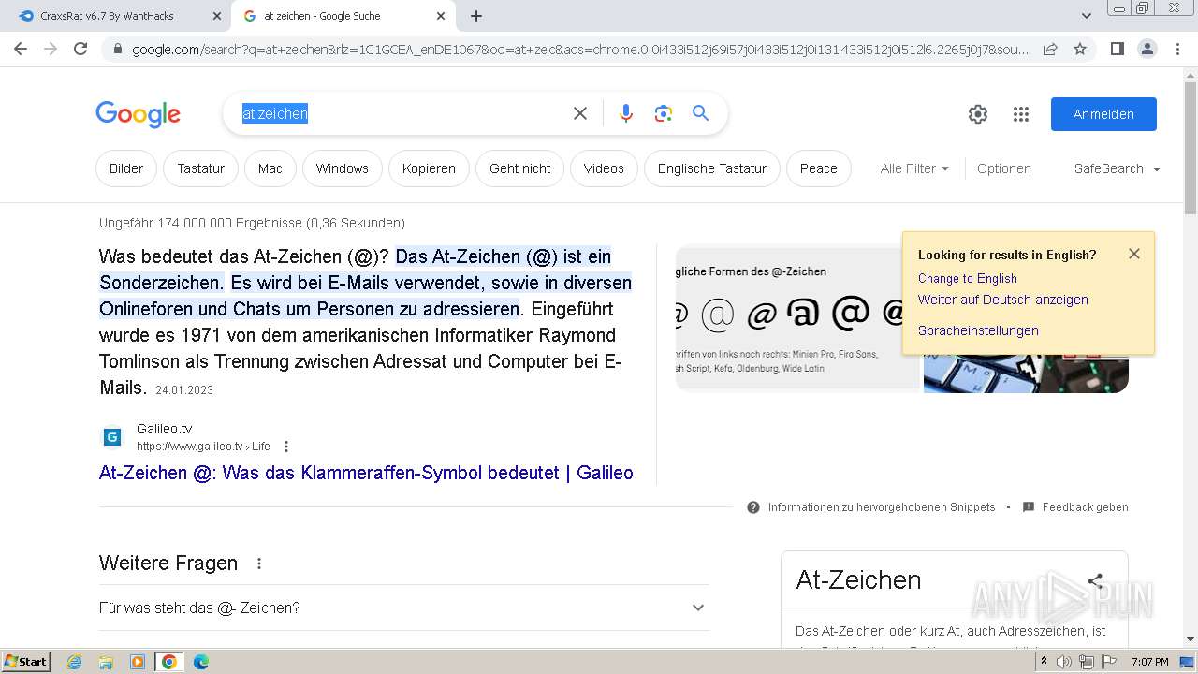Open the tab search dropdown arrow
This screenshot has height=674, width=1198.
[x=1087, y=16]
